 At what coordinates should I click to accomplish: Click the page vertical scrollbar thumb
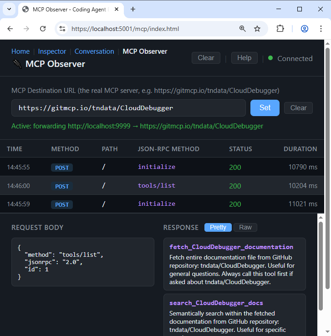327,168
